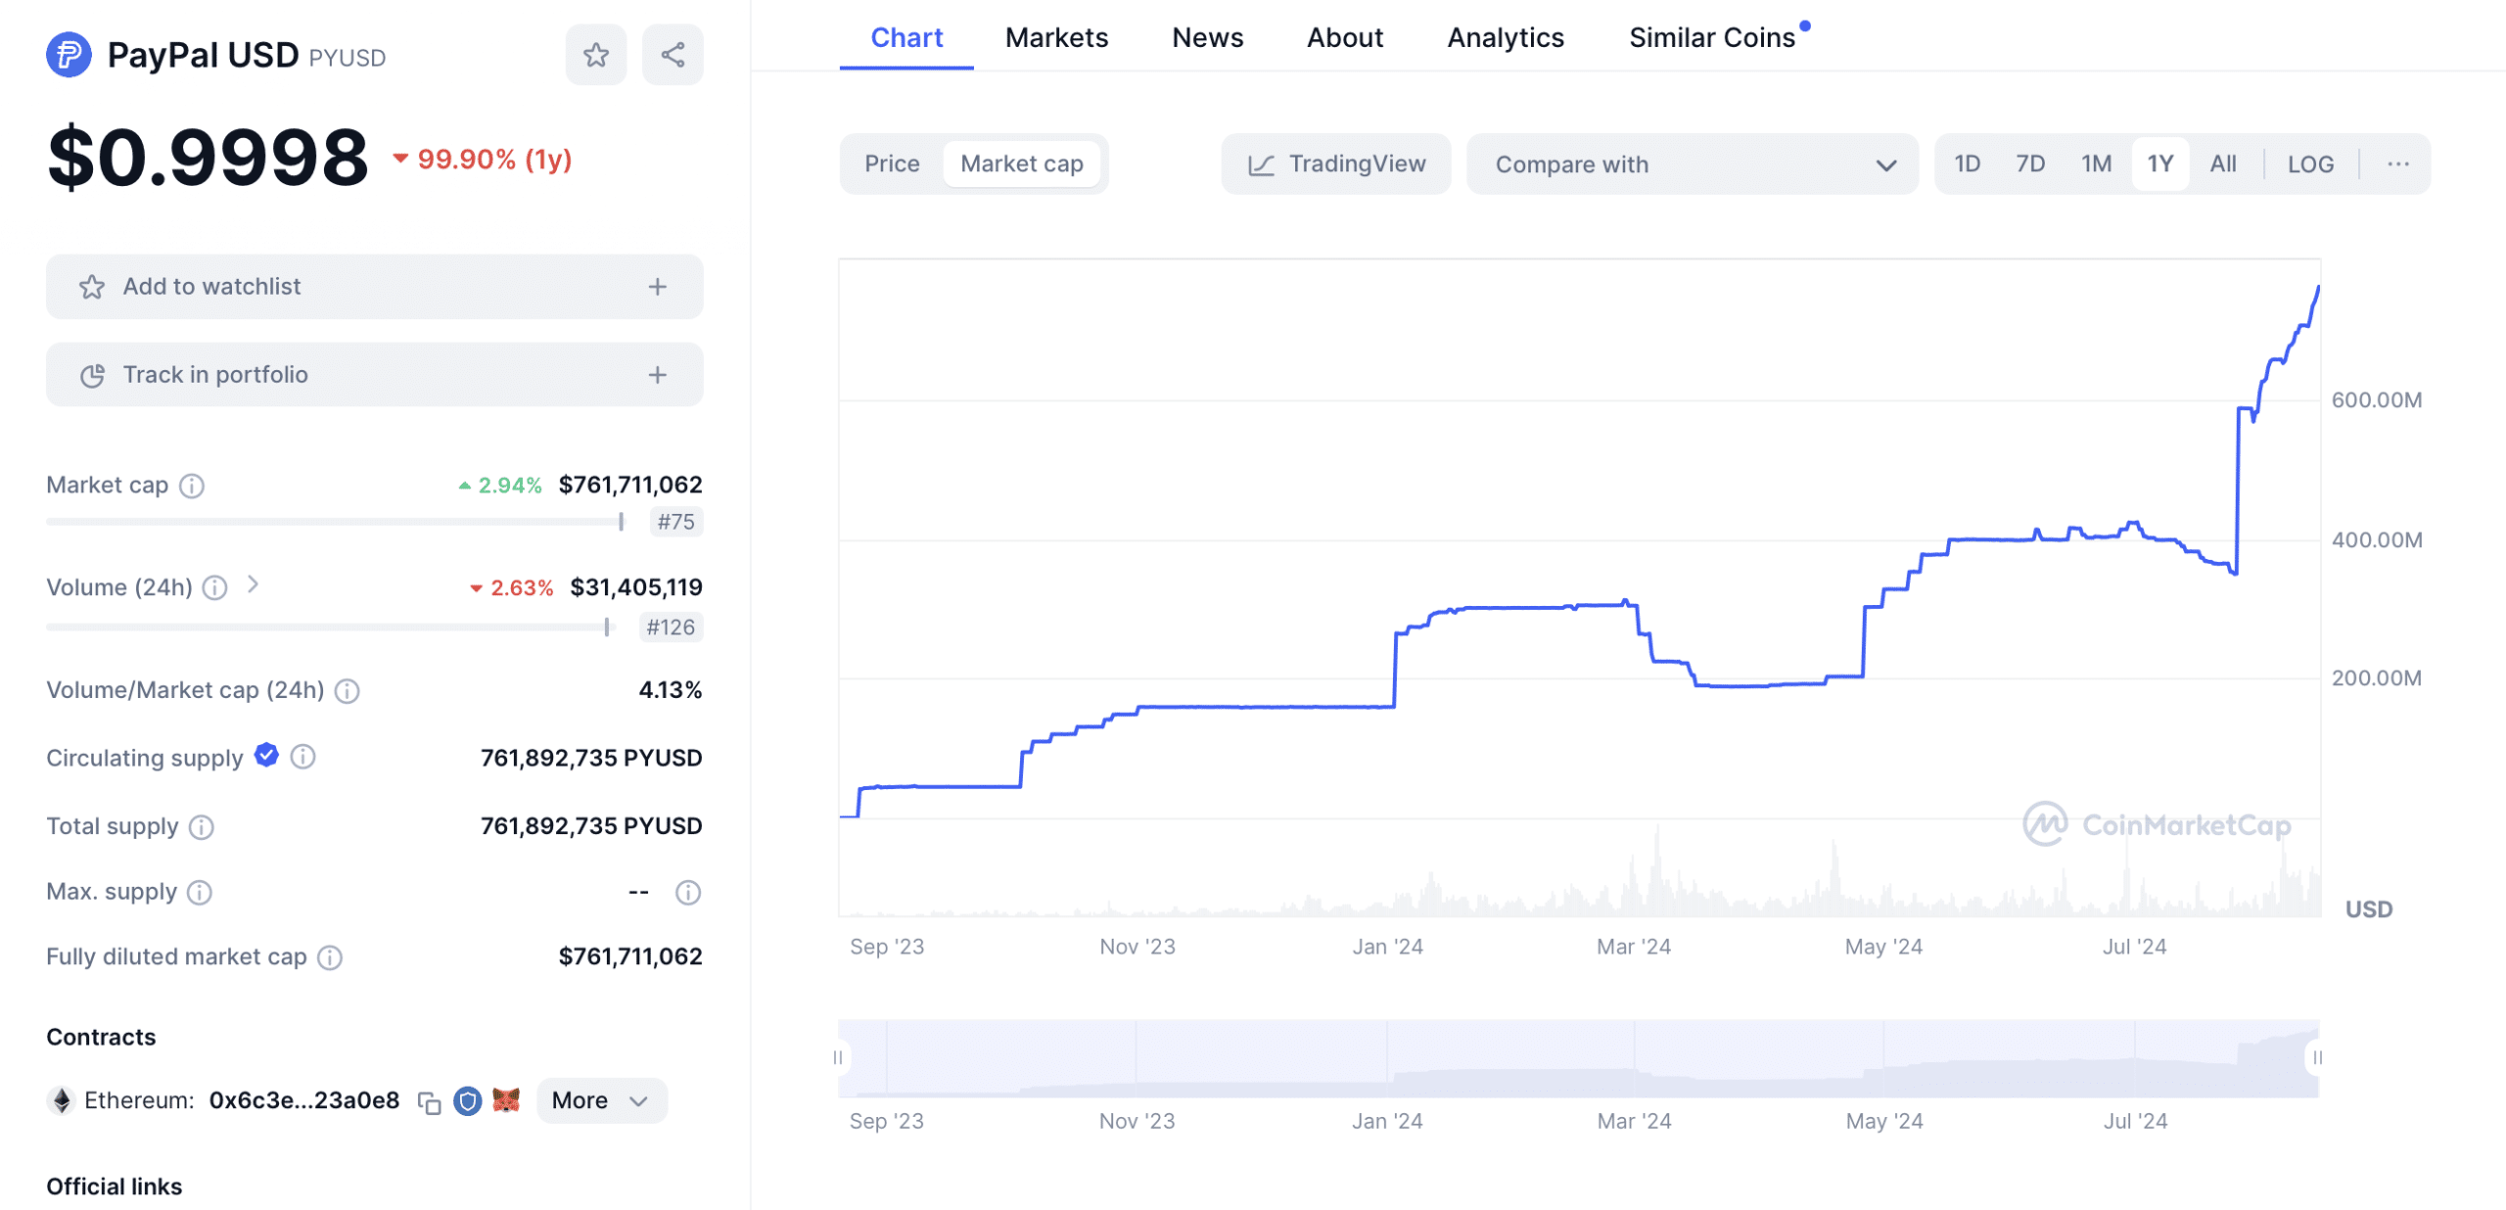The width and height of the screenshot is (2506, 1210).
Task: Open the Analytics tab
Action: pyautogui.click(x=1506, y=37)
